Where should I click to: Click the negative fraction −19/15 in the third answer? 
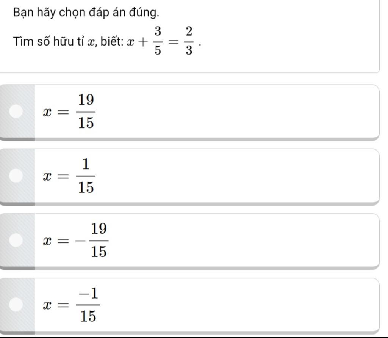point(95,240)
